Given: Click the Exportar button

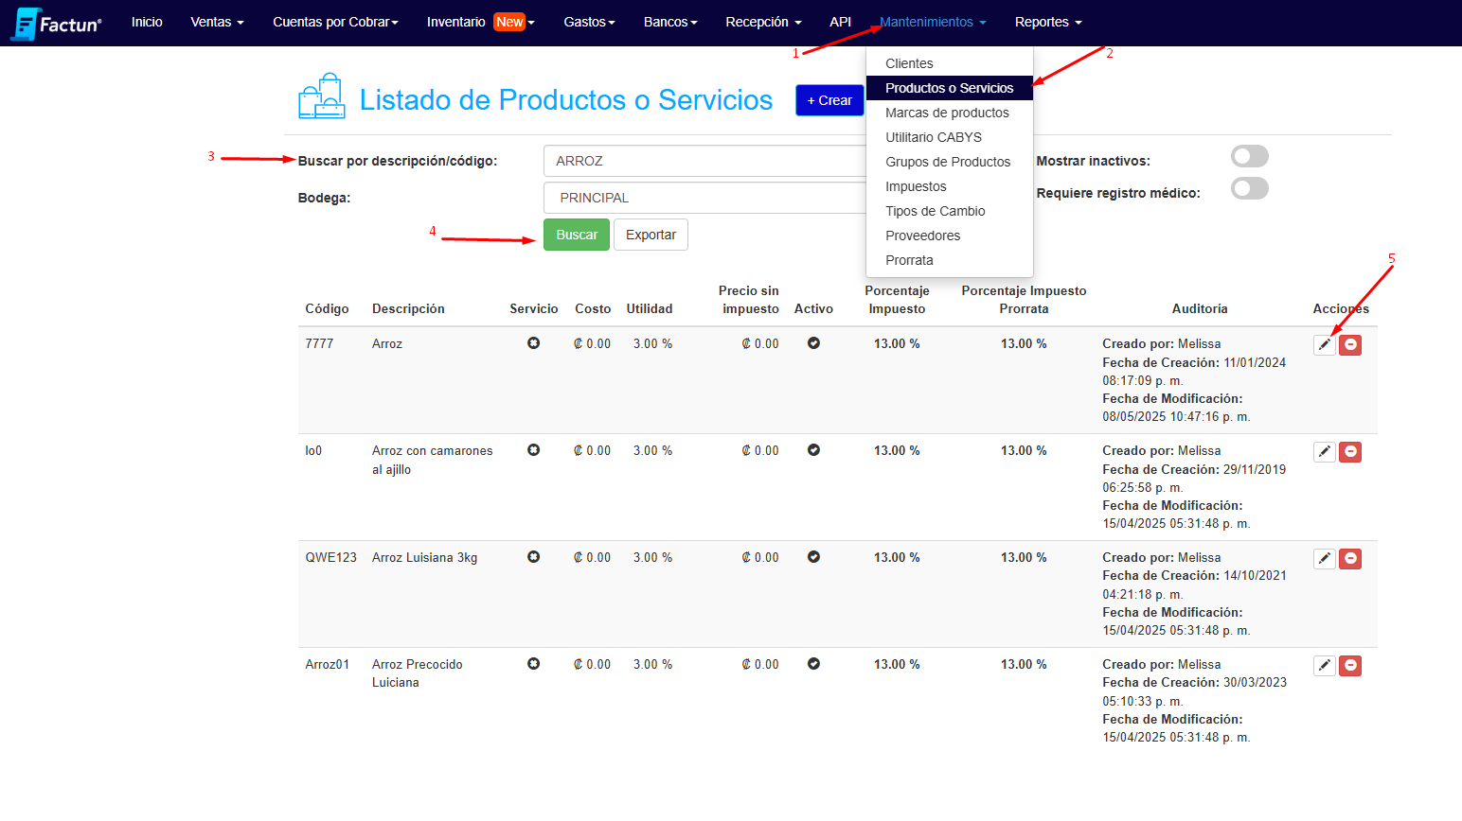Looking at the screenshot, I should tap(651, 235).
